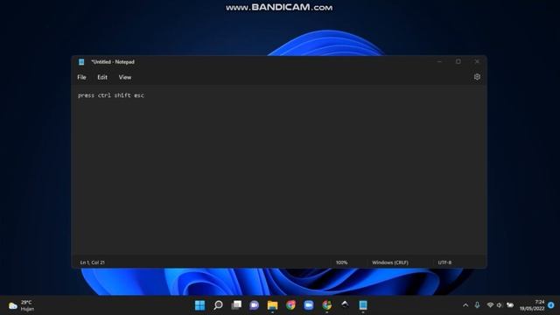Open the notification badge icon
The image size is (560, 315).
click(x=551, y=305)
